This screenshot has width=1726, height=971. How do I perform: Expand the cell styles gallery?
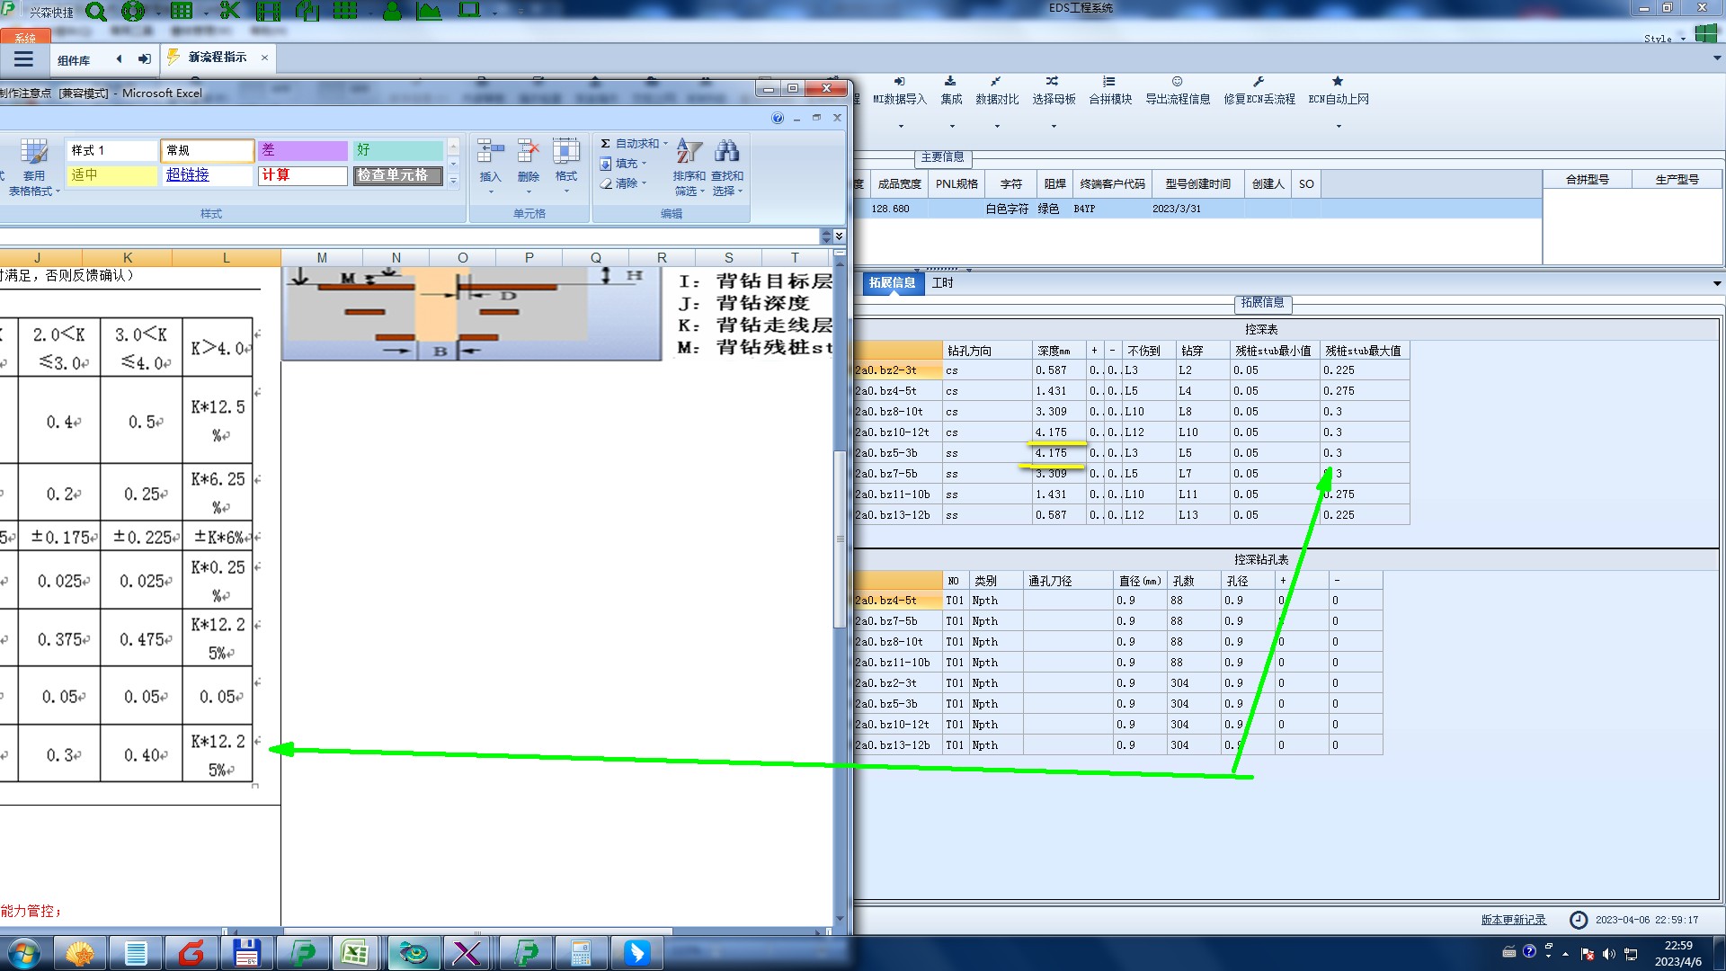453,181
